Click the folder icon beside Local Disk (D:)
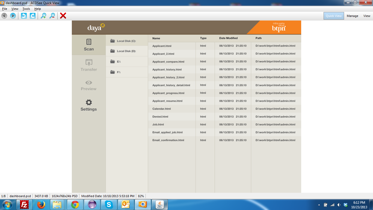 pyautogui.click(x=113, y=51)
